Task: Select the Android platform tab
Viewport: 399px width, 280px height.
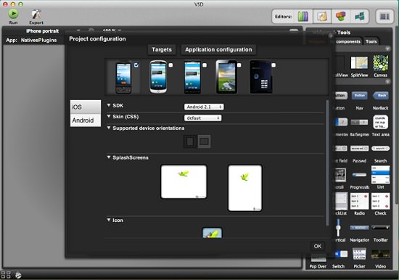Action: [x=86, y=120]
